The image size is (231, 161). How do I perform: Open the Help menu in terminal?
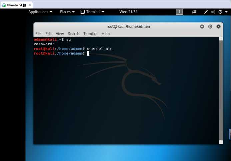106,34
